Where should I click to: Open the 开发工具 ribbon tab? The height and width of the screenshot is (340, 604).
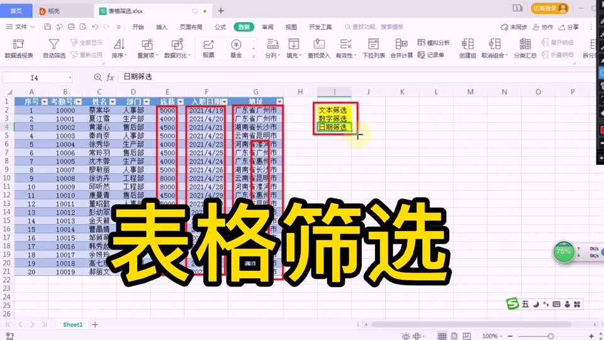point(320,27)
